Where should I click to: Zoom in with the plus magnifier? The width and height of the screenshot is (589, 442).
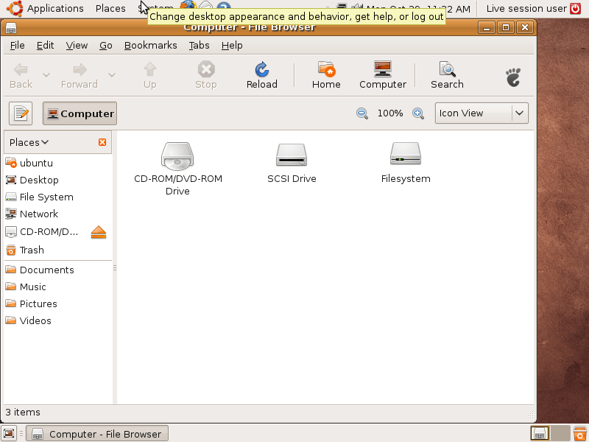(418, 113)
